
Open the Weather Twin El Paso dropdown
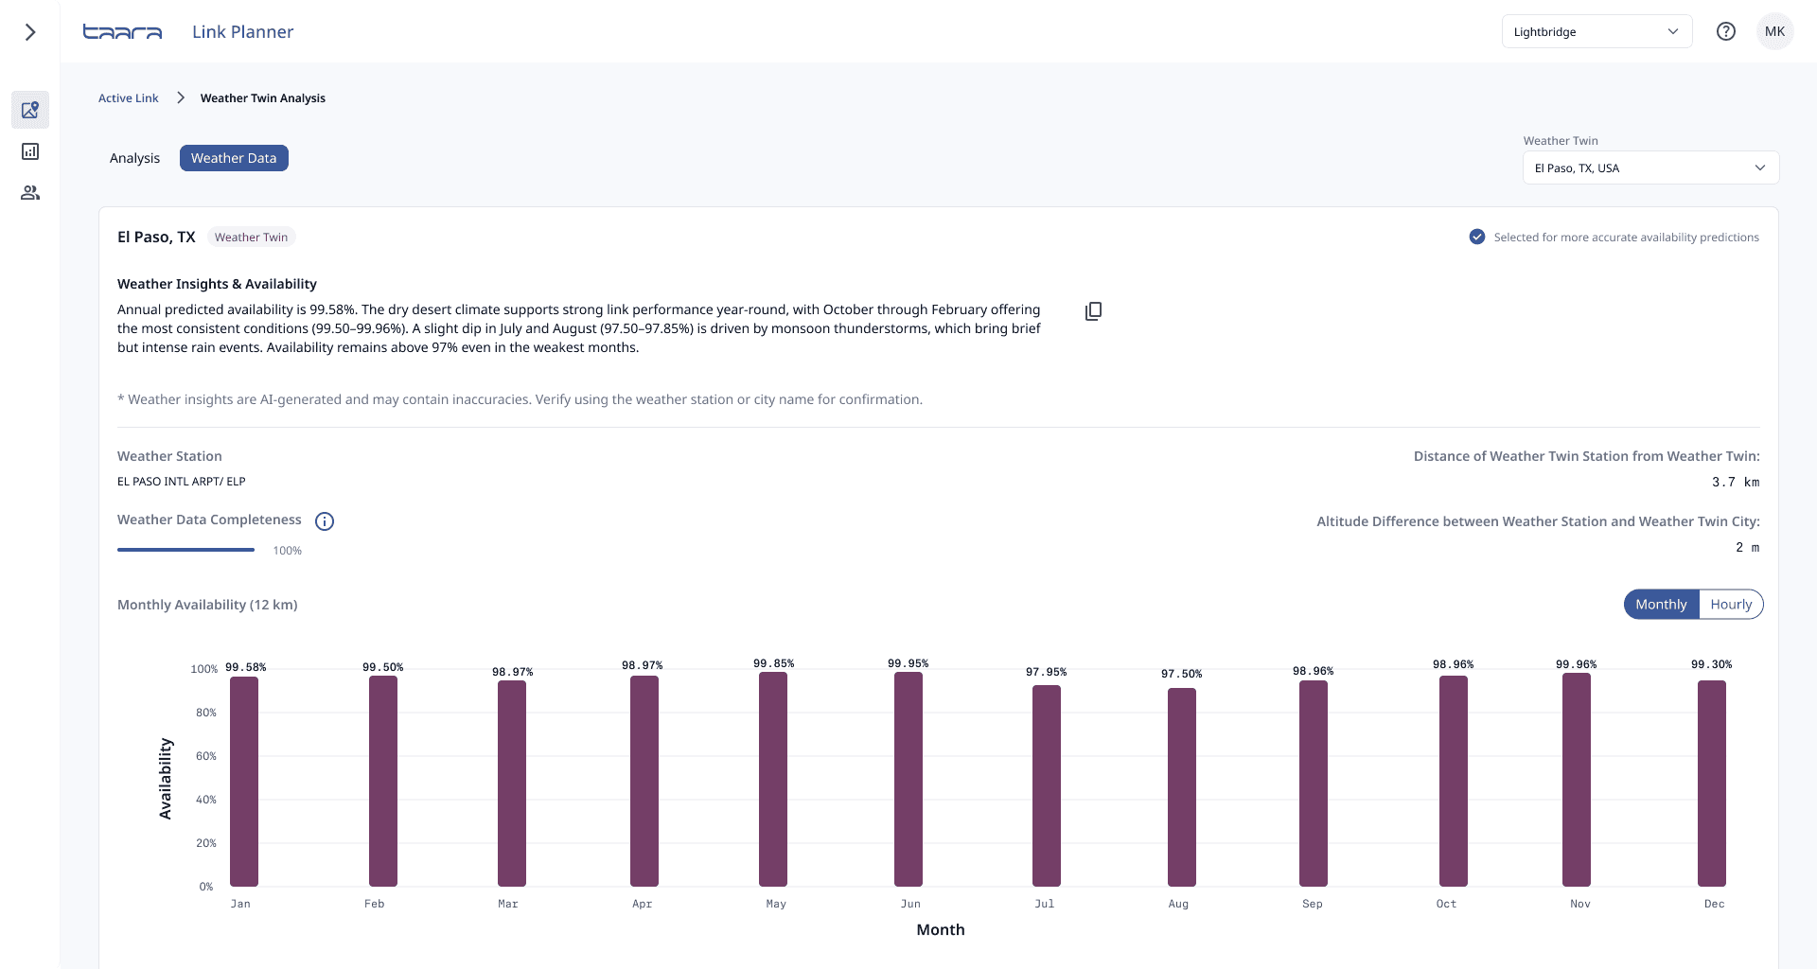point(1650,167)
